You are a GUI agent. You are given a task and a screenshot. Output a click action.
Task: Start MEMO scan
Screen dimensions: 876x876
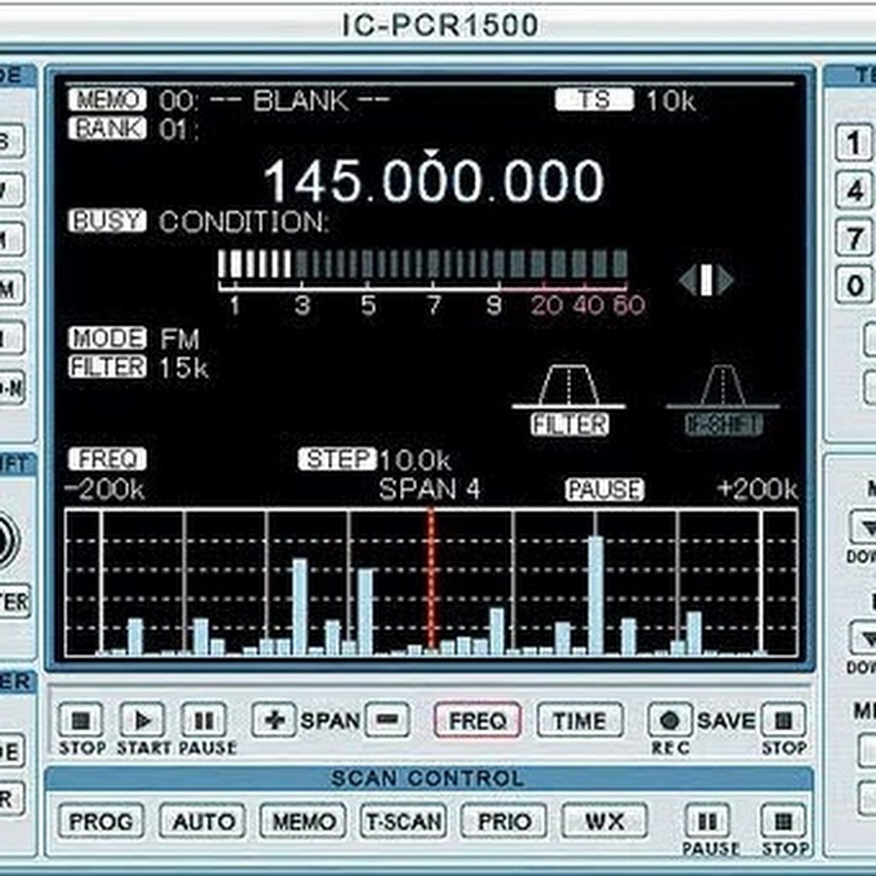pos(303,821)
